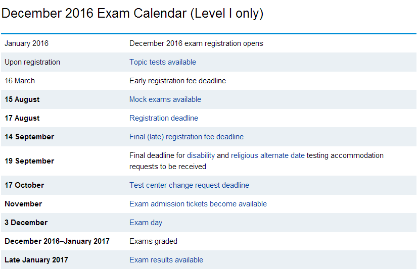Open the Registration deadline link
418x270 pixels.
(163, 118)
